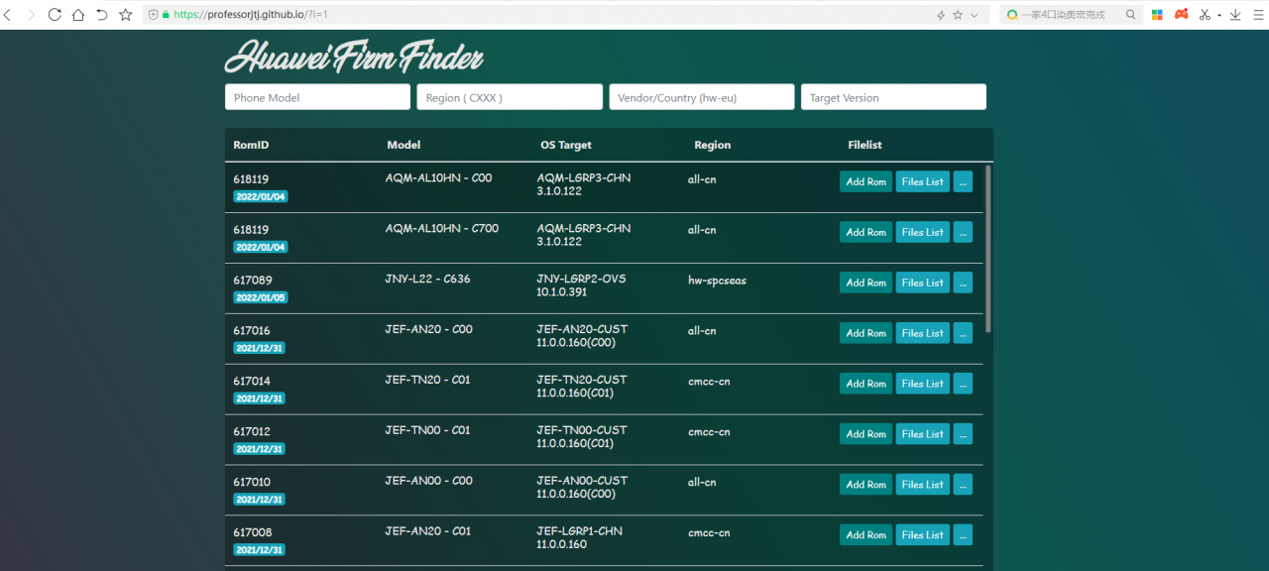Open the browser downloads icon

[1235, 15]
